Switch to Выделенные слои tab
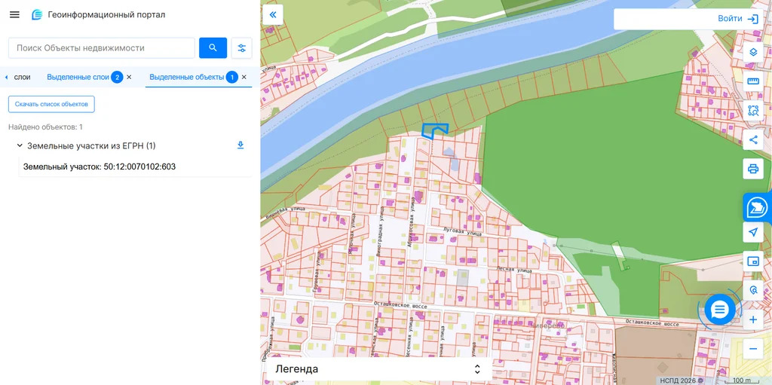Image resolution: width=772 pixels, height=385 pixels. pyautogui.click(x=78, y=77)
